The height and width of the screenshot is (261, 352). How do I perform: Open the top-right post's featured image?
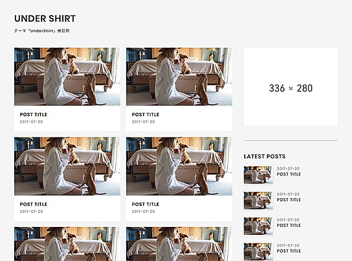[179, 77]
